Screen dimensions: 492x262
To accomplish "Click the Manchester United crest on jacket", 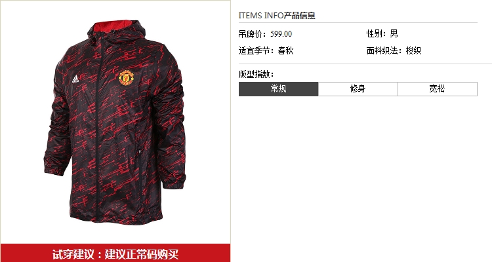I will tap(127, 78).
